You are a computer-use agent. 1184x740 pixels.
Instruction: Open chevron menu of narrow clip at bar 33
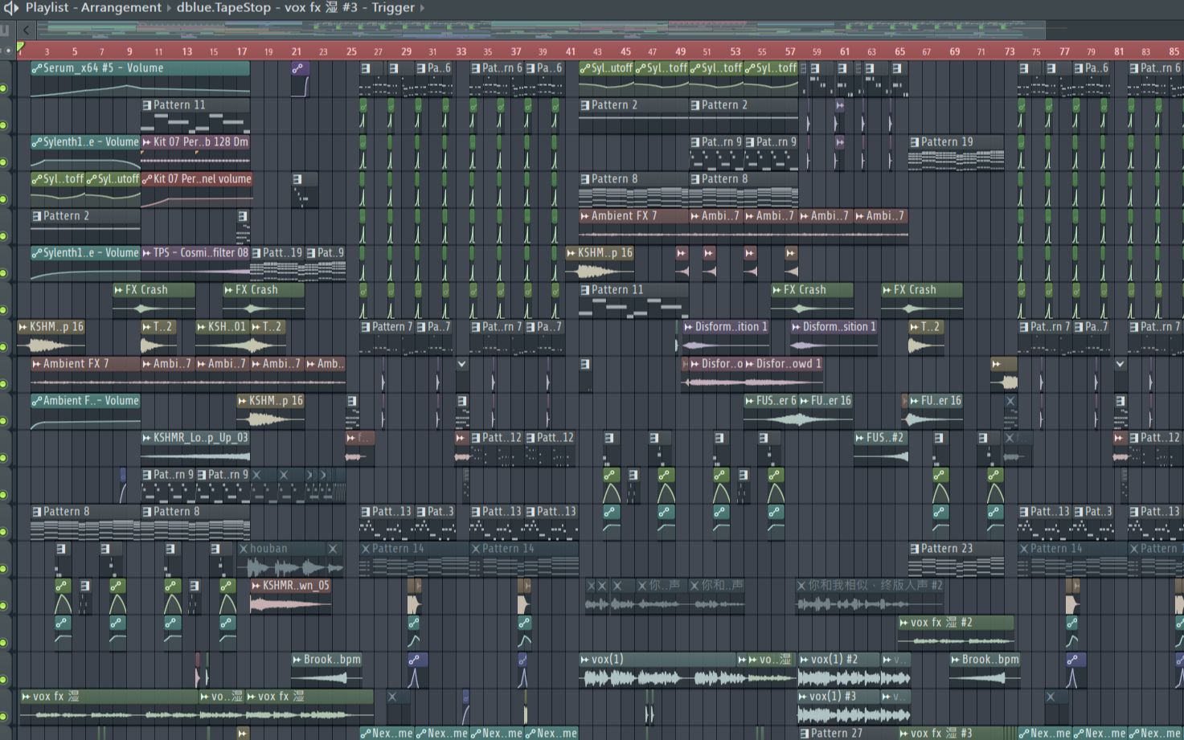(462, 364)
